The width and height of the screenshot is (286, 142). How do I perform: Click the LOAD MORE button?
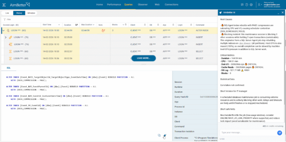143,58
